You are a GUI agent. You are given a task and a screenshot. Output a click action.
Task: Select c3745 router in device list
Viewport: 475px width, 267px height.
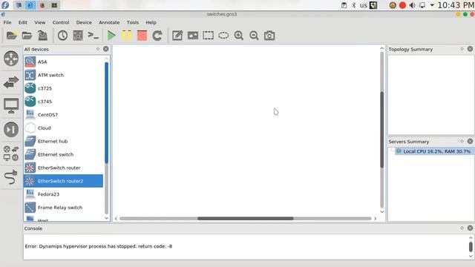tap(63, 102)
